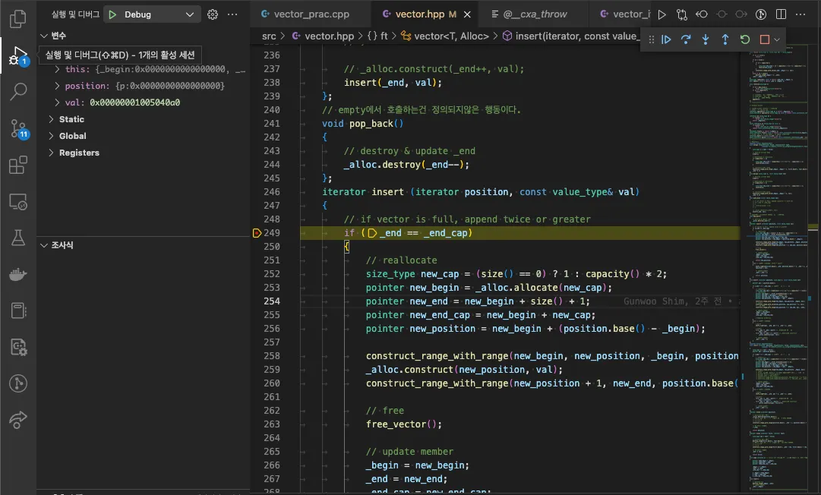Toggle the breakpoint at line 249

[x=257, y=233]
